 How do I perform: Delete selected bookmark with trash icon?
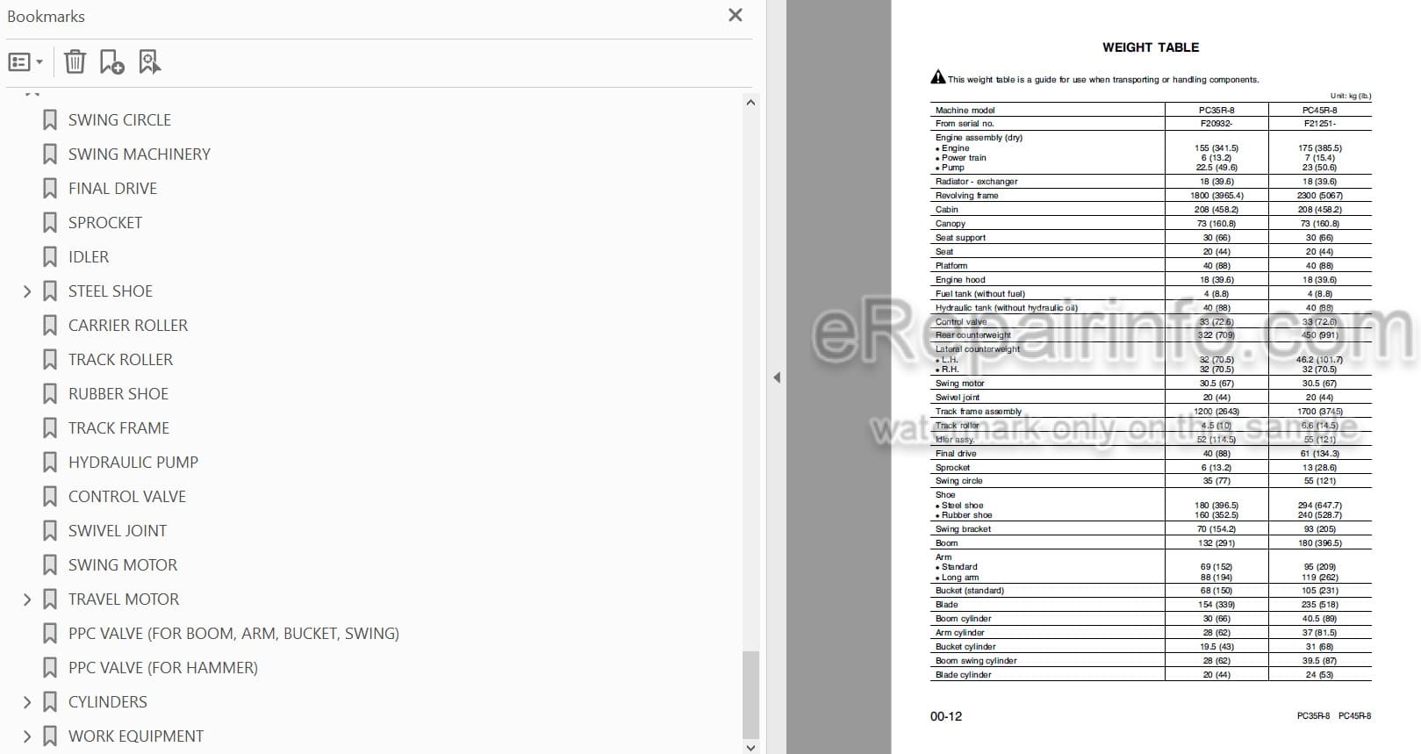click(75, 62)
